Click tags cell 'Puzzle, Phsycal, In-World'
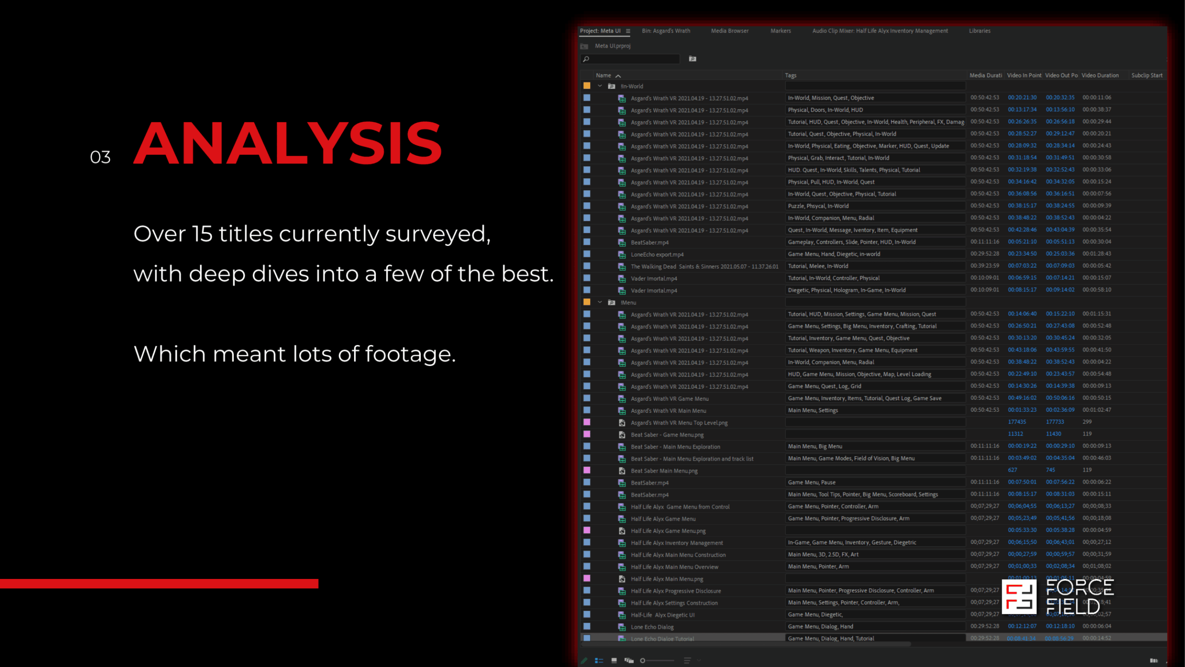This screenshot has width=1185, height=667. coord(875,206)
